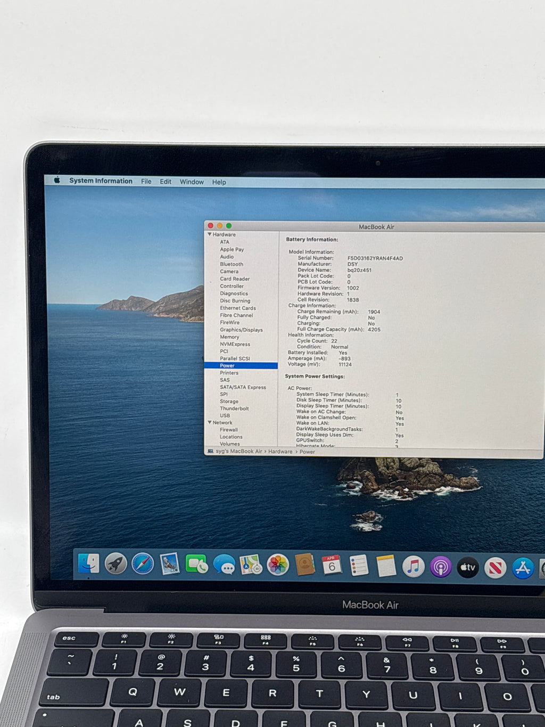The height and width of the screenshot is (727, 545).
Task: Click "syg's MacBook Air" in path bar
Action: tap(239, 451)
